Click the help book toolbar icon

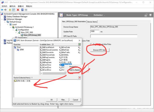pyautogui.click(x=23, y=10)
